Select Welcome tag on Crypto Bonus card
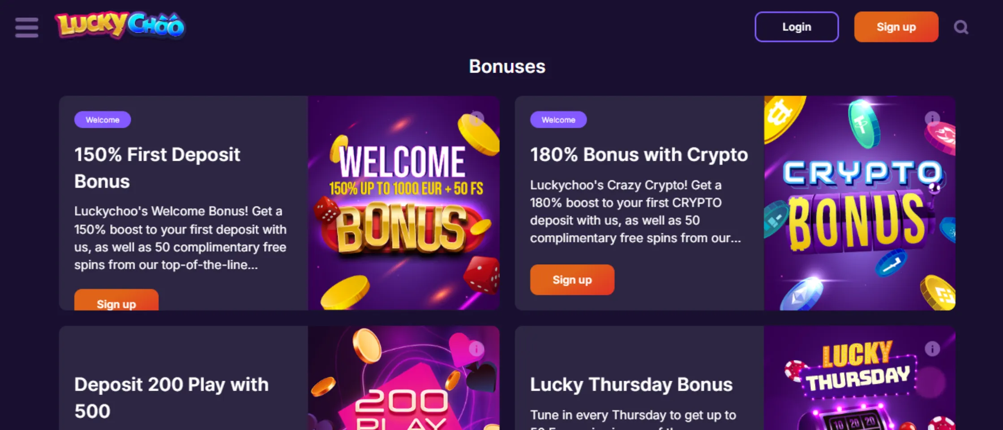 tap(558, 120)
